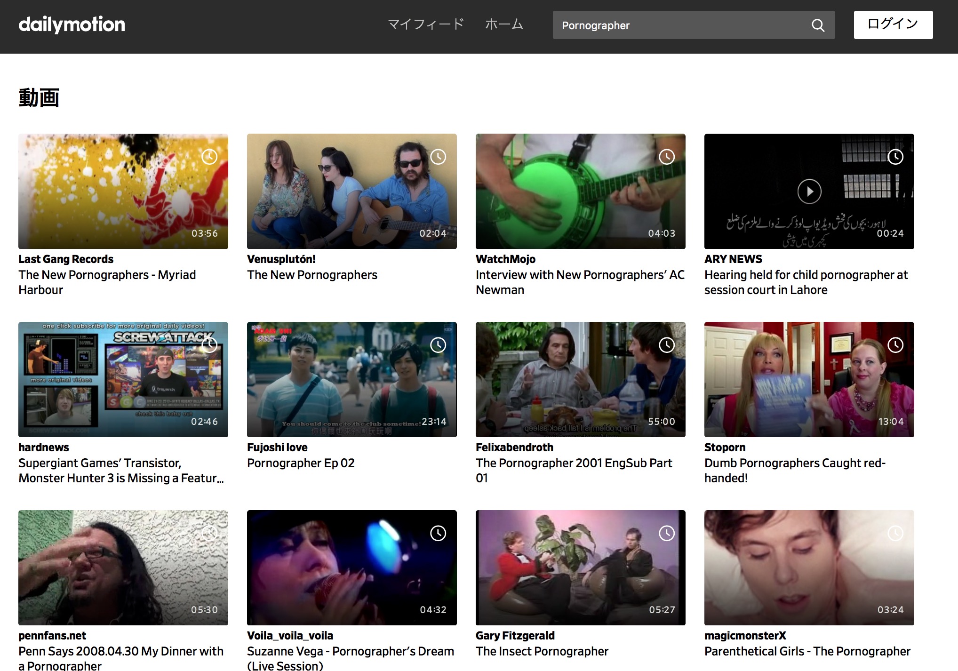
Task: Add Myriad Harbour video to watch later
Action: coord(209,157)
